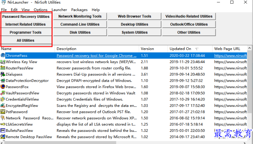Select the BulletsPassView name

pyautogui.click(x=19, y=131)
